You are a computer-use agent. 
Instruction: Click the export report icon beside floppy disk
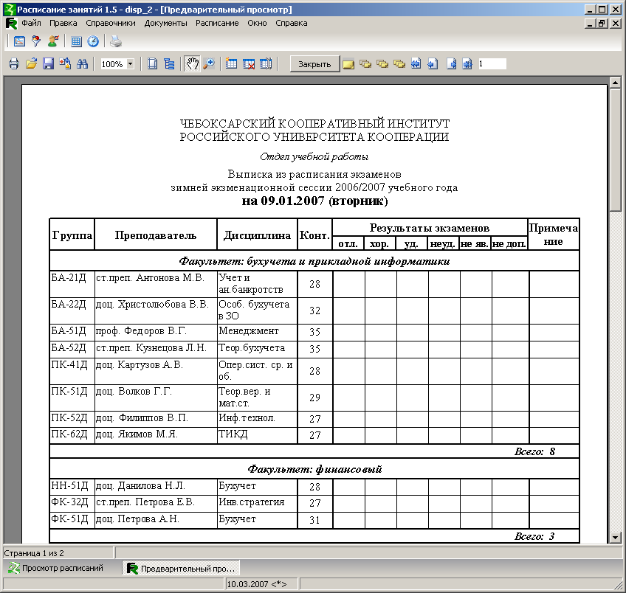click(65, 64)
